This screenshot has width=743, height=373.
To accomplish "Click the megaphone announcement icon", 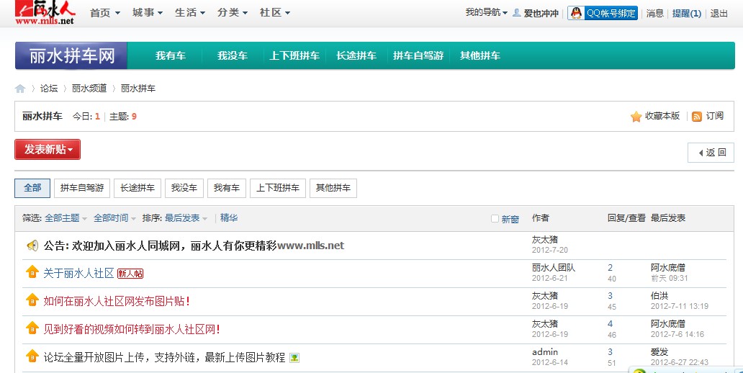I will click(32, 246).
